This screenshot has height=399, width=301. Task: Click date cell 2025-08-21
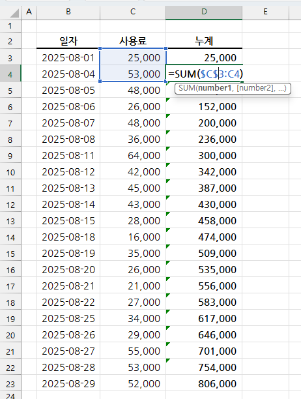pyautogui.click(x=68, y=286)
